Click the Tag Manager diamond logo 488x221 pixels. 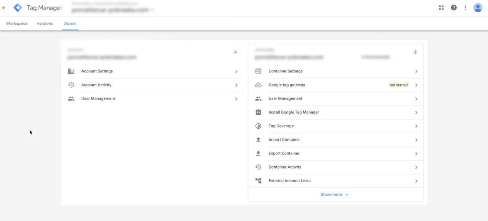point(18,8)
